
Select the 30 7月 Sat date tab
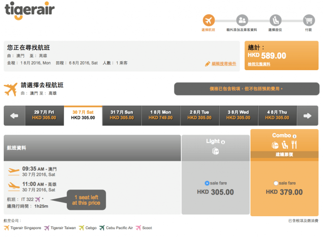pyautogui.click(x=83, y=115)
